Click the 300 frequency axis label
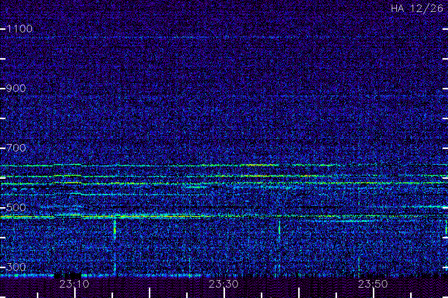Image resolution: width=448 pixels, height=298 pixels. [16, 267]
